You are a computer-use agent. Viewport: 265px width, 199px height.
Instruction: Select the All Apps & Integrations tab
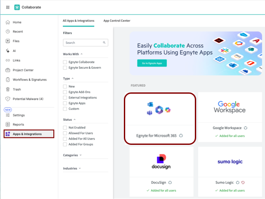pos(78,21)
